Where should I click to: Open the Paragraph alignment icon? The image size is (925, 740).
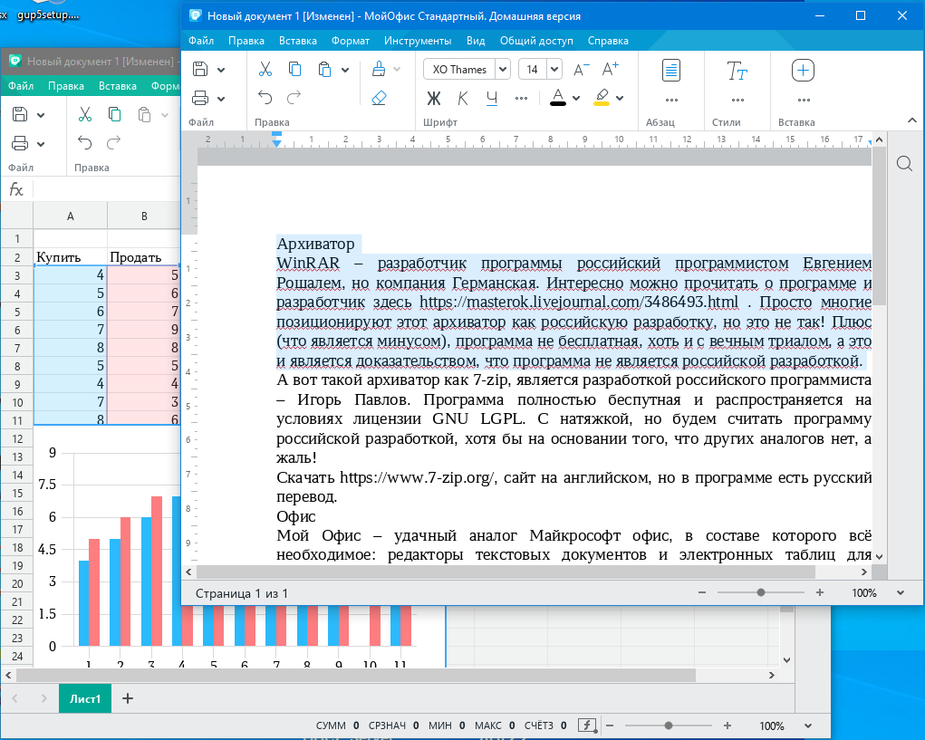pos(671,70)
